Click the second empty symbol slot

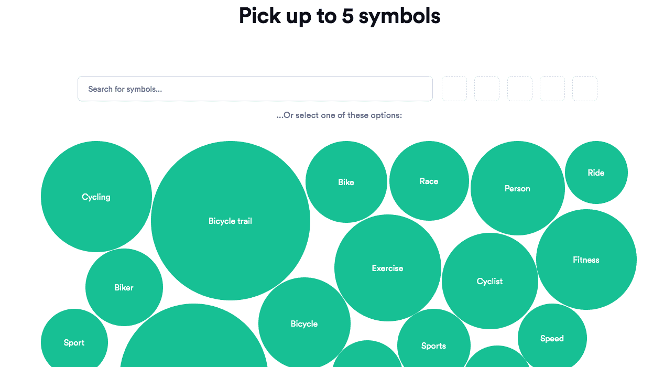tap(487, 89)
